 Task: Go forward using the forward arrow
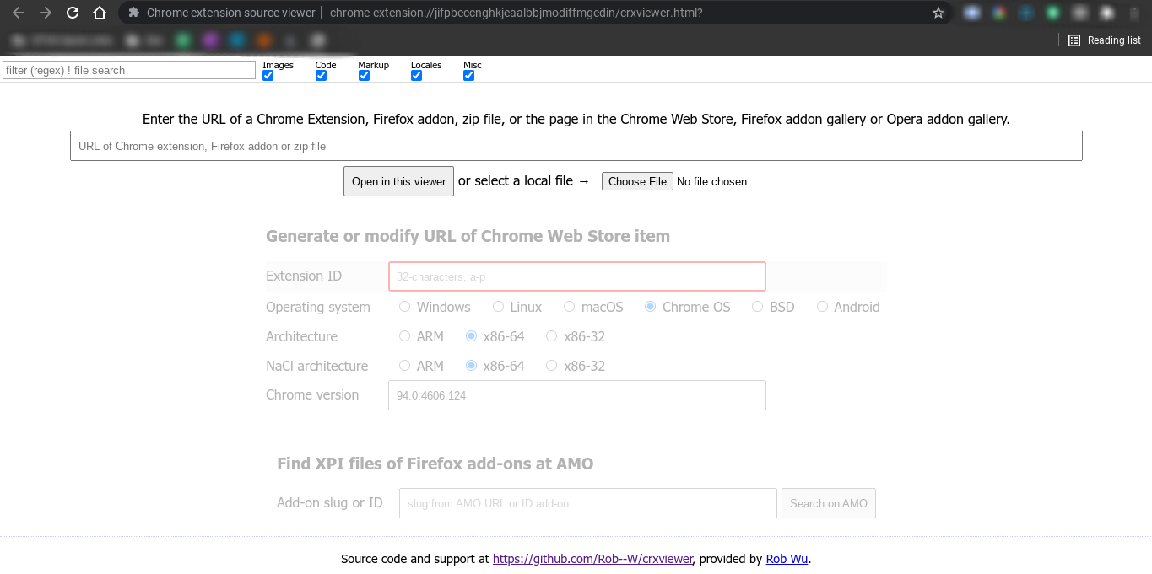point(45,13)
